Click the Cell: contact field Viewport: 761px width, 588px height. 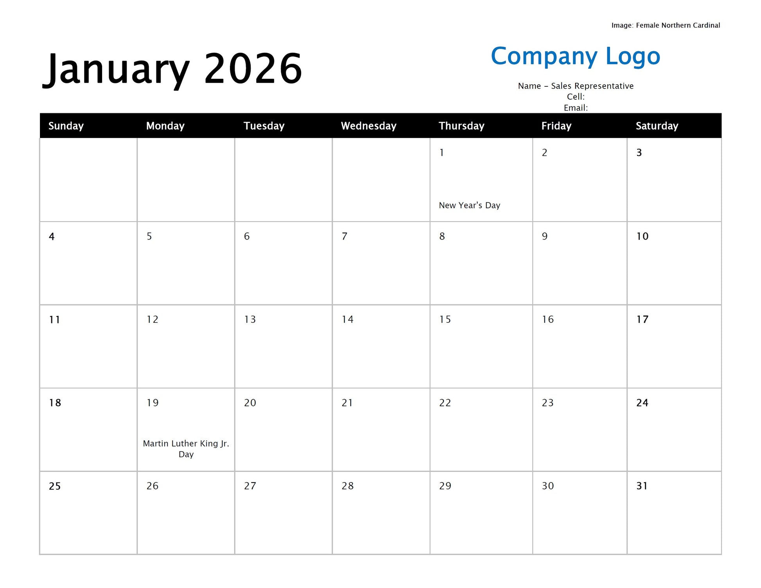point(575,97)
